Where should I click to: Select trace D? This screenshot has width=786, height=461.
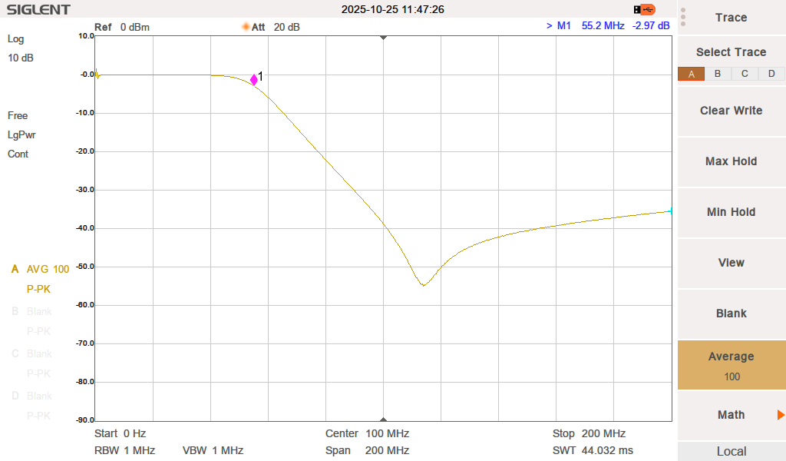pyautogui.click(x=771, y=75)
